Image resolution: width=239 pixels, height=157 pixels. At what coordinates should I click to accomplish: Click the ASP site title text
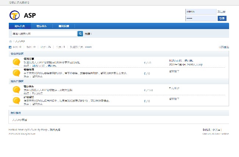pyautogui.click(x=30, y=15)
